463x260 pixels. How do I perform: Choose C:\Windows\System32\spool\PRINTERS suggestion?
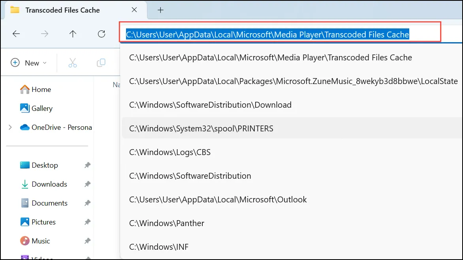tap(292, 129)
